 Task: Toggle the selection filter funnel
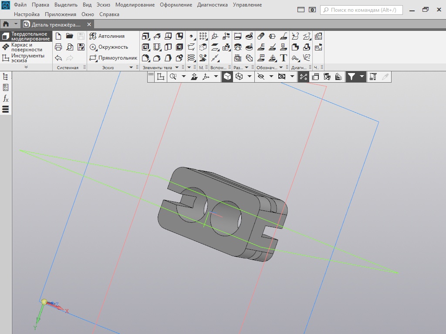point(351,77)
